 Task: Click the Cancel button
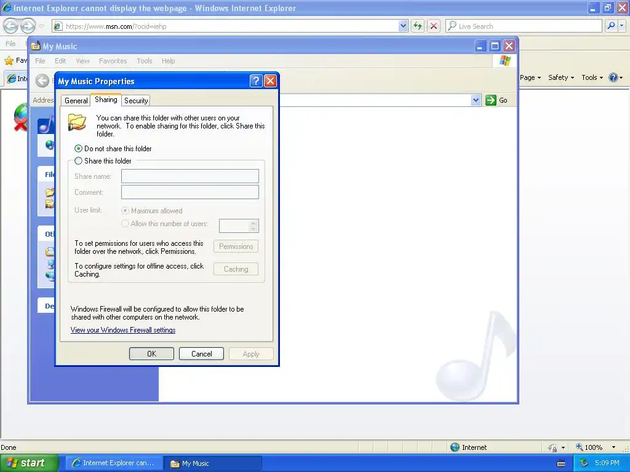tap(201, 353)
